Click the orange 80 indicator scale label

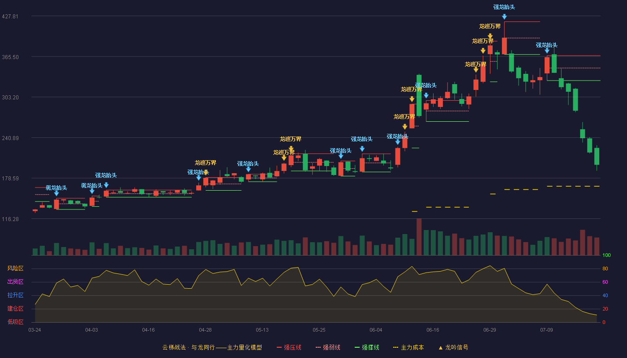(605, 268)
